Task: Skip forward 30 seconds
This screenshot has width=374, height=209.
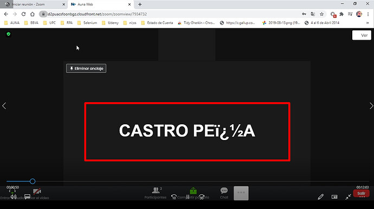Action: [202, 197]
